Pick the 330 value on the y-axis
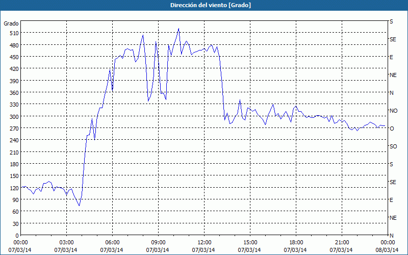This screenshot has width=408, height=255. (14, 105)
